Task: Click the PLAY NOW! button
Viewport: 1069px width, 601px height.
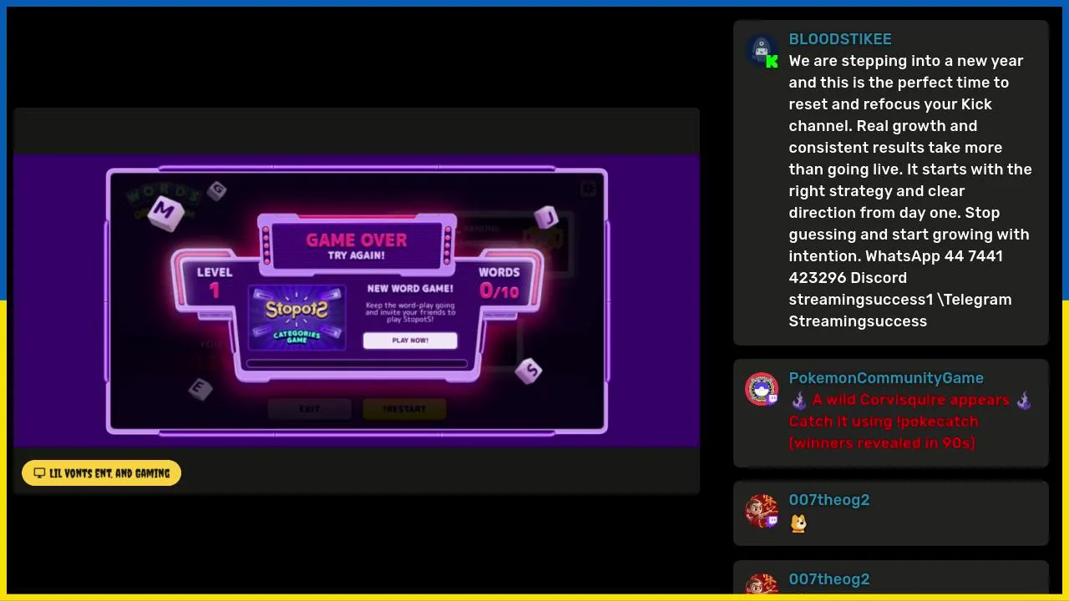Action: pyautogui.click(x=410, y=341)
